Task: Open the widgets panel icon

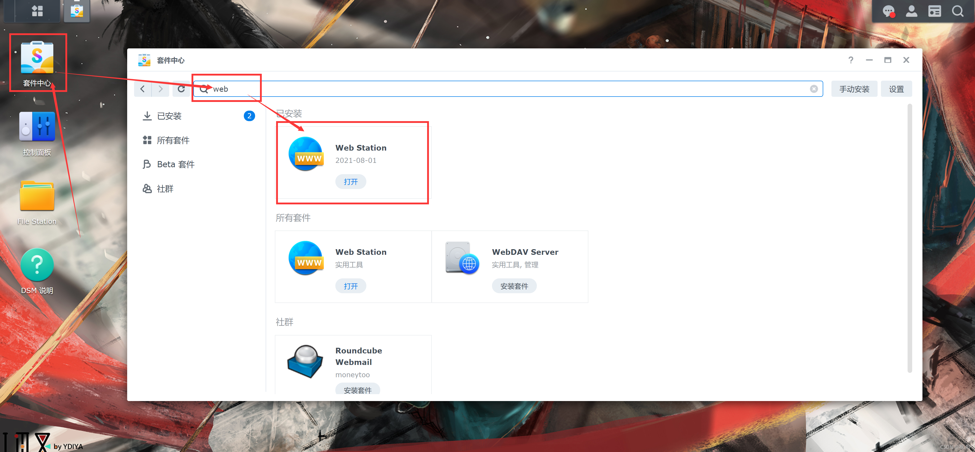Action: click(934, 11)
